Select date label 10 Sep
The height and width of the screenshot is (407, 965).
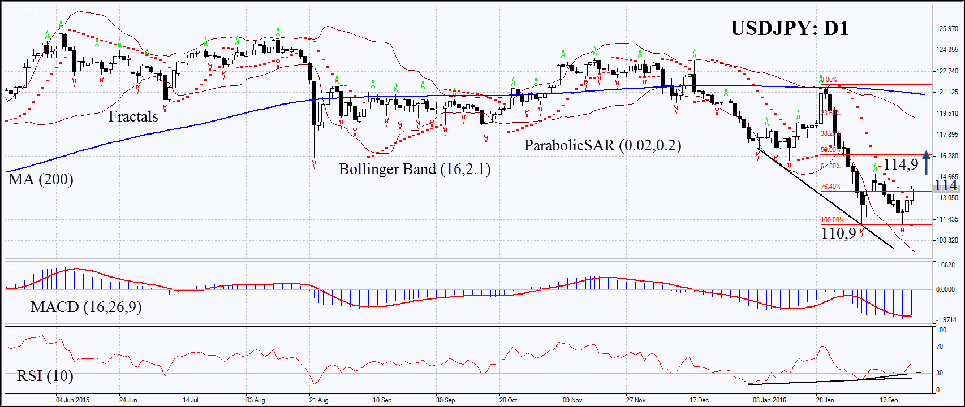click(x=382, y=400)
